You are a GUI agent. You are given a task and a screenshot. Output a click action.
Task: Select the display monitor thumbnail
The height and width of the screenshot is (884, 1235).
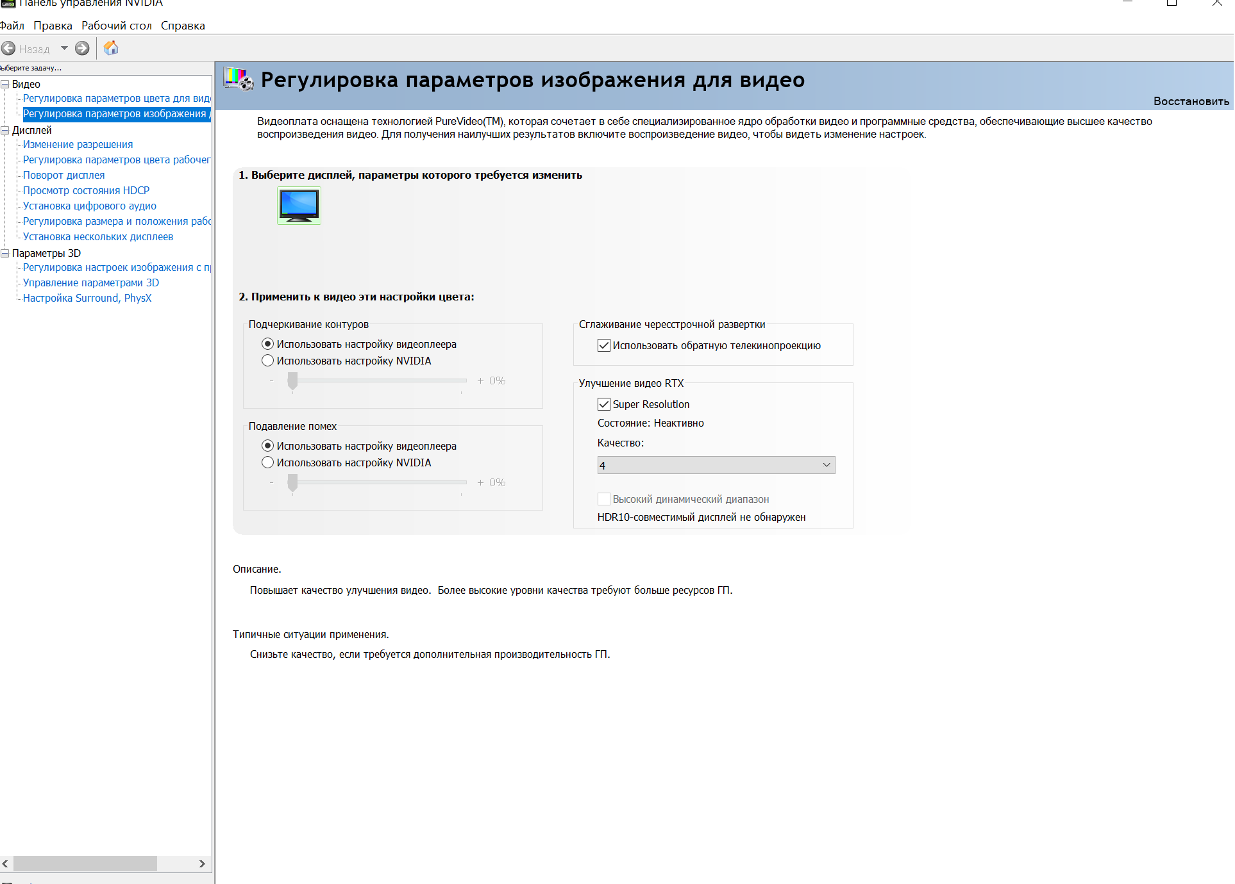[299, 206]
